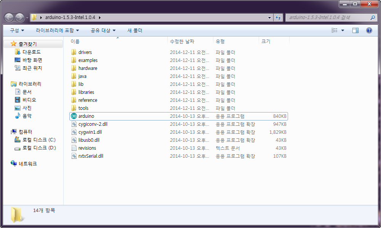Screen dimensions: 381x228
Task: Select 네트워크 in navigation pane
Action: 28,164
